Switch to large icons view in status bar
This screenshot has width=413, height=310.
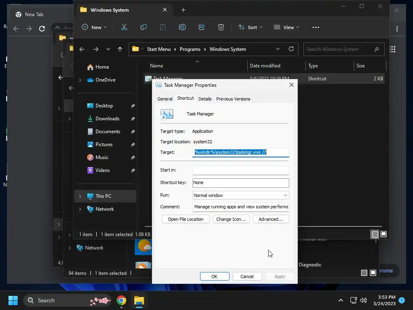[x=384, y=234]
